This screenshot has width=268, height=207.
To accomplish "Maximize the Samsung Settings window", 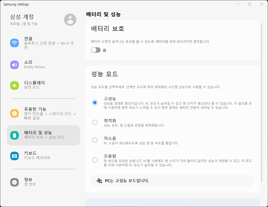I will click(x=250, y=4).
